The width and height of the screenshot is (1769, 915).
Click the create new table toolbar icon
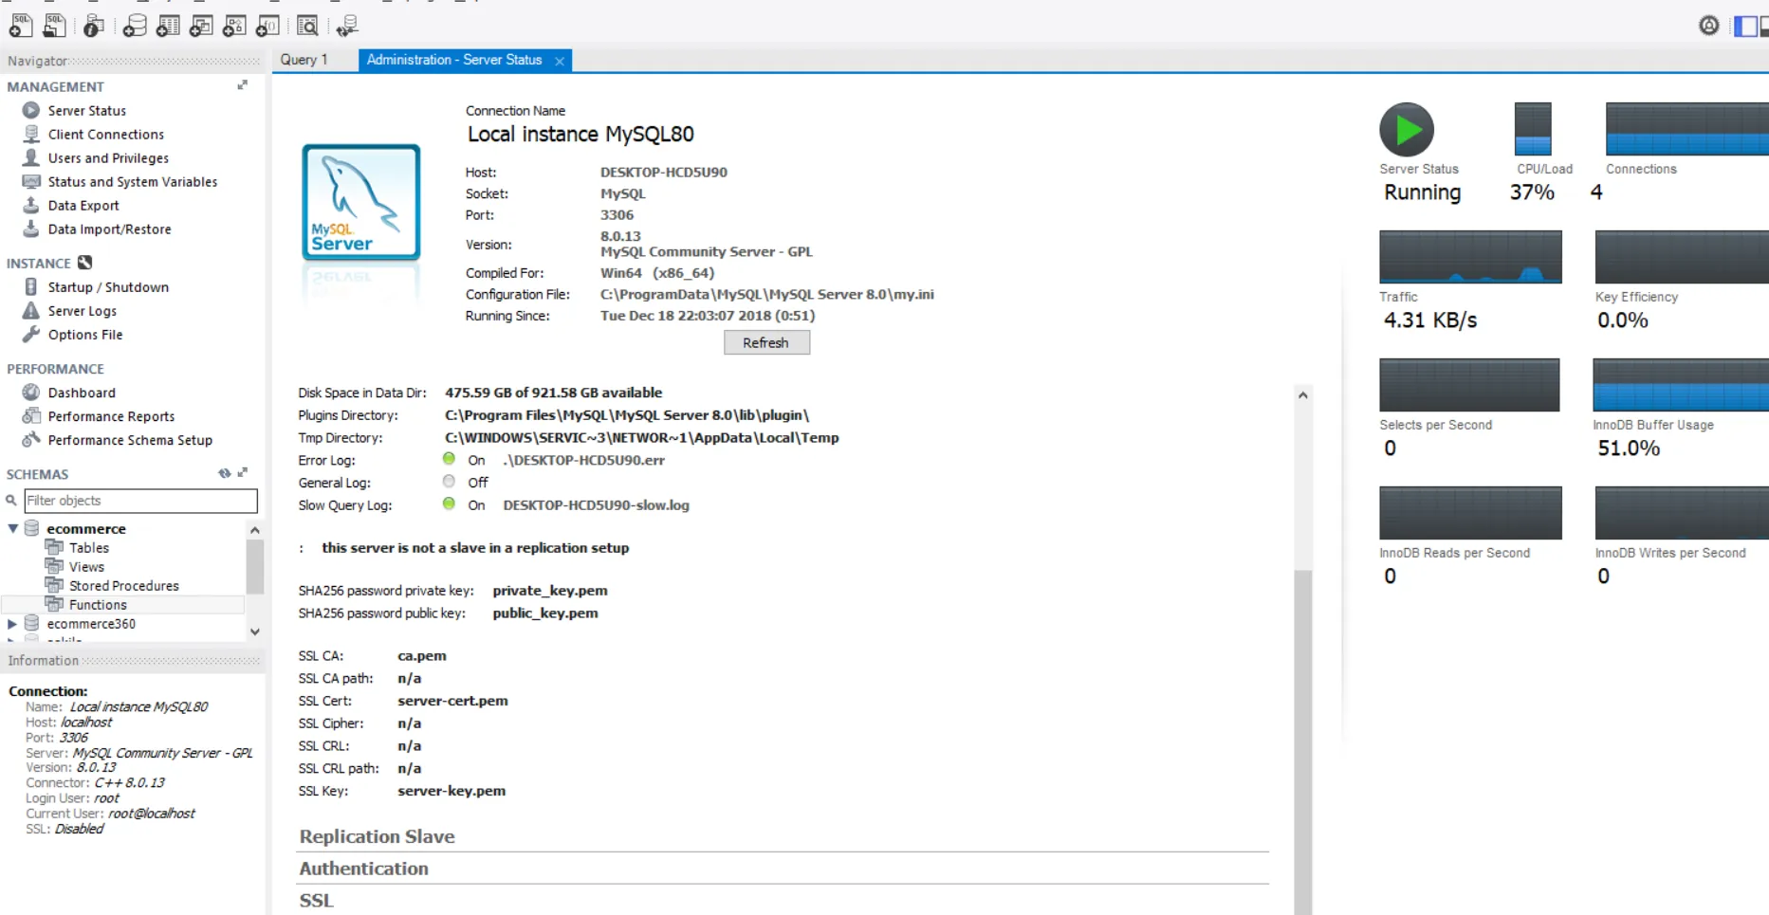tap(168, 26)
